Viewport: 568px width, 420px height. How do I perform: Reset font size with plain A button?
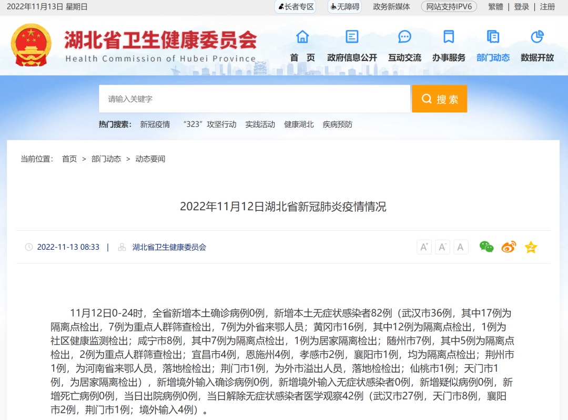(x=460, y=247)
